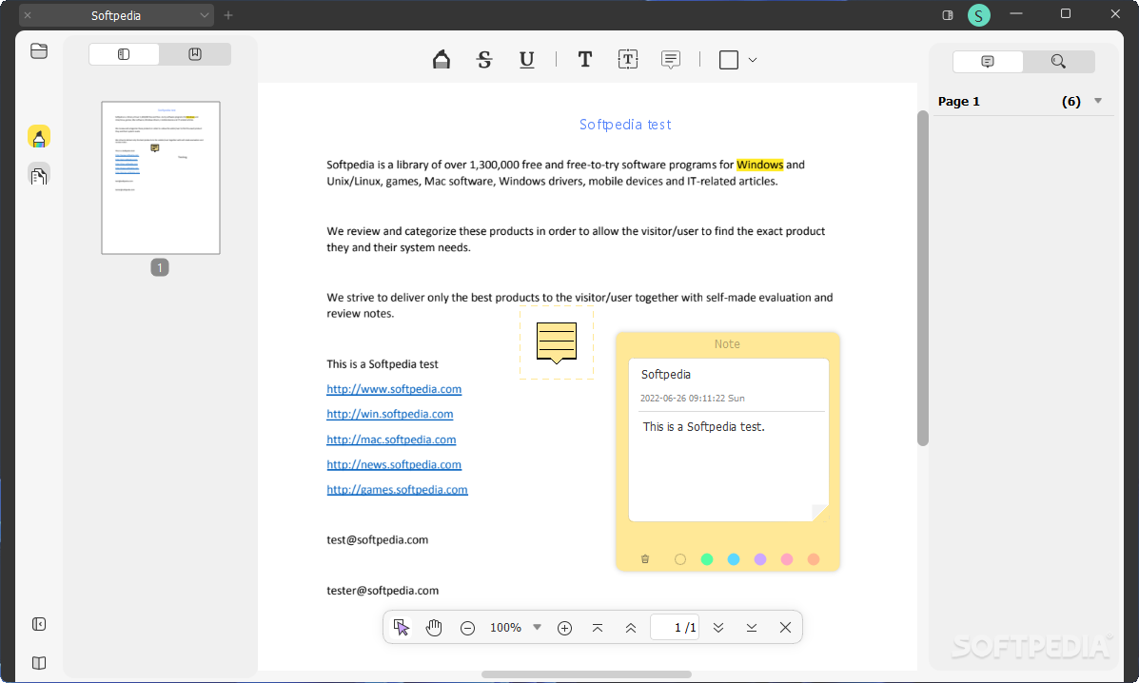The image size is (1139, 683).
Task: Close the bottom navigation toolbar
Action: point(785,627)
